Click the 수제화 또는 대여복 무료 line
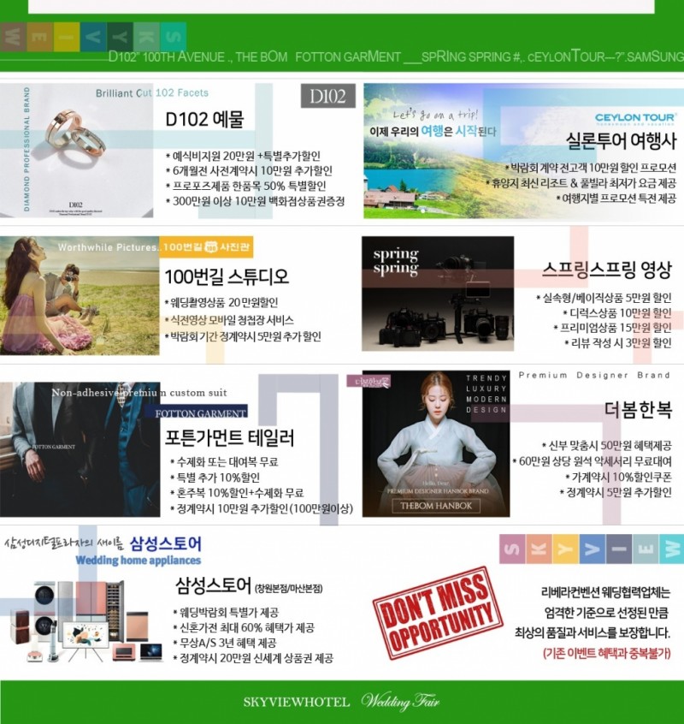 click(x=224, y=462)
